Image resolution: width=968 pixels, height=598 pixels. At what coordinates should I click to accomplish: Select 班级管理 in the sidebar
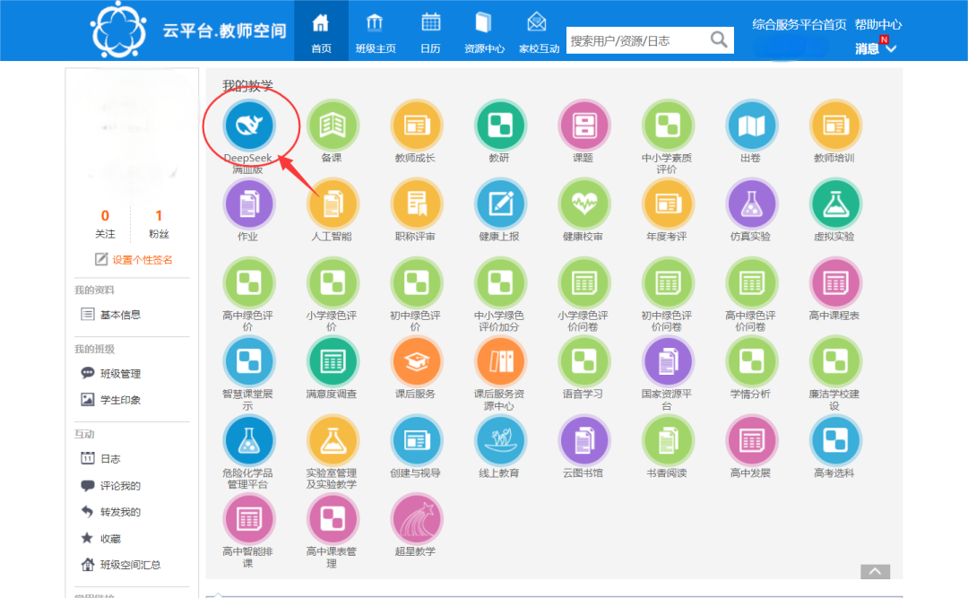[x=120, y=374]
